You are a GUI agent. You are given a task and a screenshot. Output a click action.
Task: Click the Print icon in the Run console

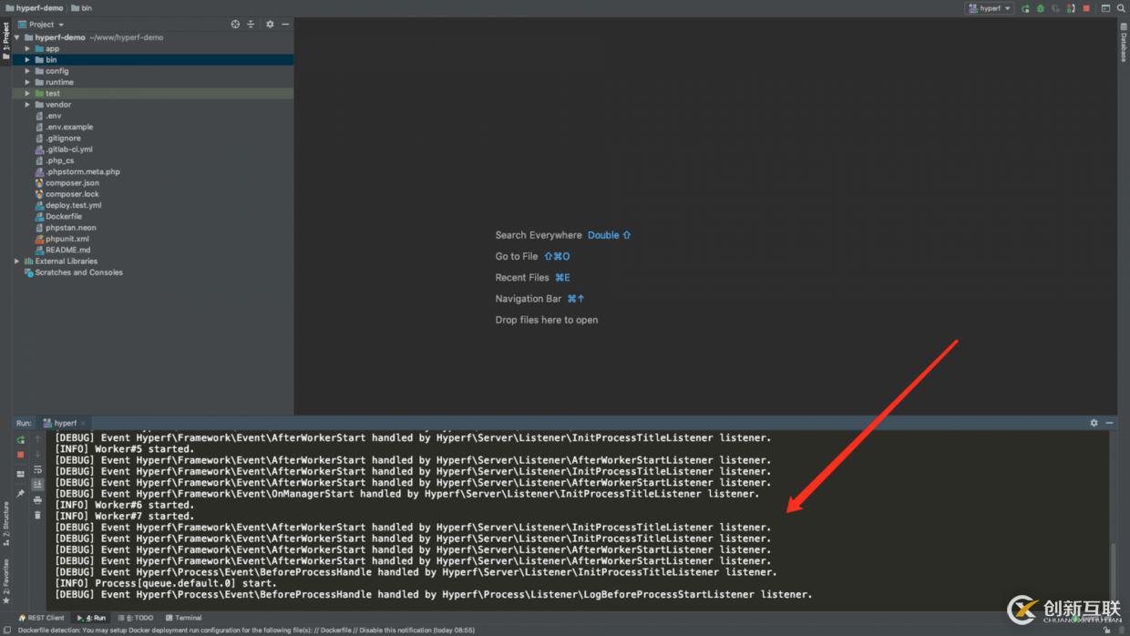pyautogui.click(x=37, y=500)
